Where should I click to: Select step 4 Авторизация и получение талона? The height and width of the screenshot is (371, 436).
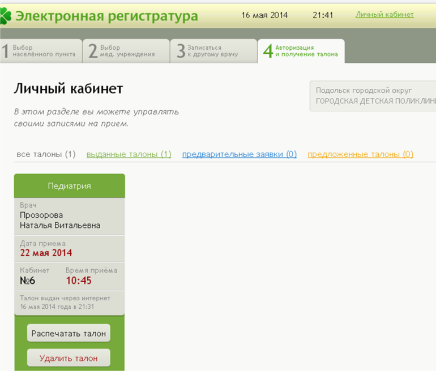point(301,51)
